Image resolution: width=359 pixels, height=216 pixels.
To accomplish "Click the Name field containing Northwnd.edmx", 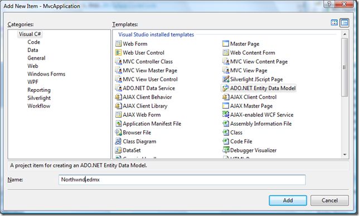I will [182, 180].
